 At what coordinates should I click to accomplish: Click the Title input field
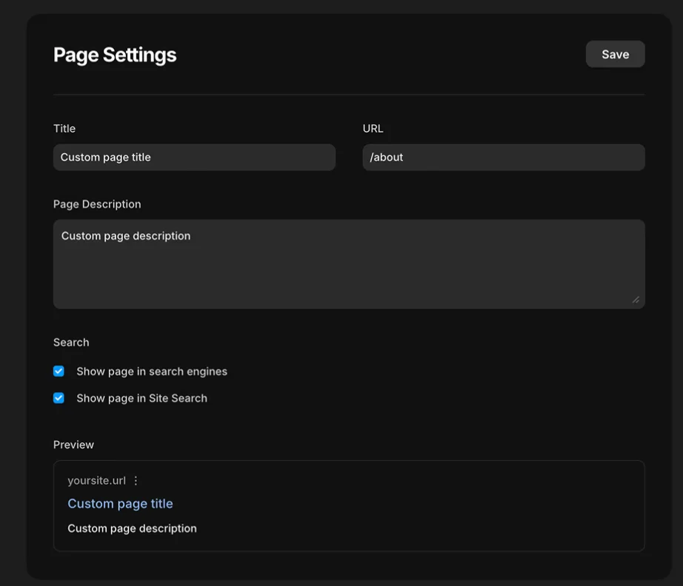[x=194, y=157]
